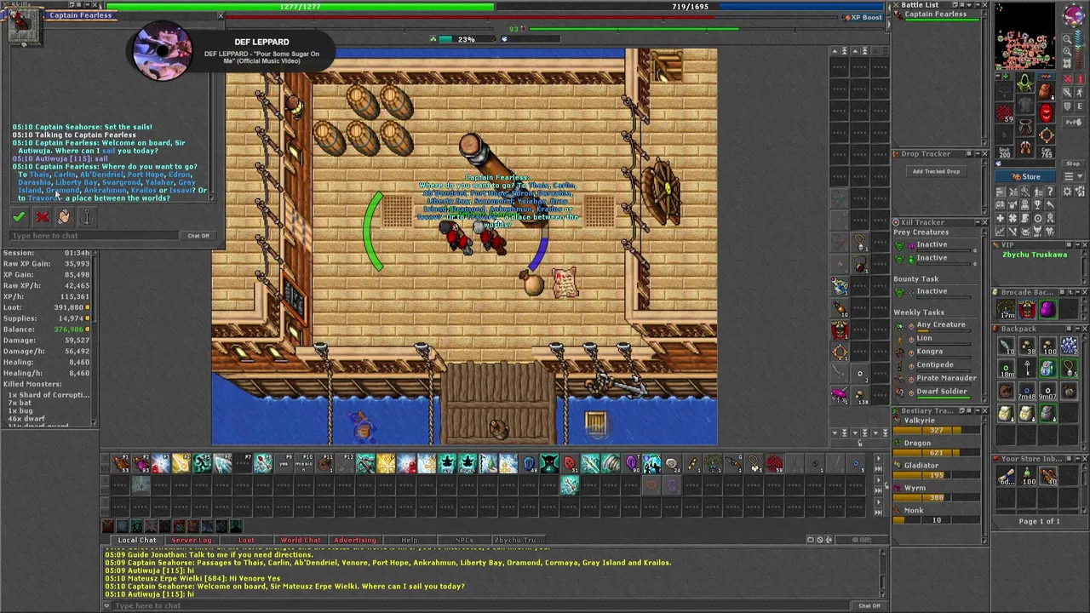Select the potion with count 100 in Store Inbox
The image size is (1090, 613).
[x=1027, y=476]
